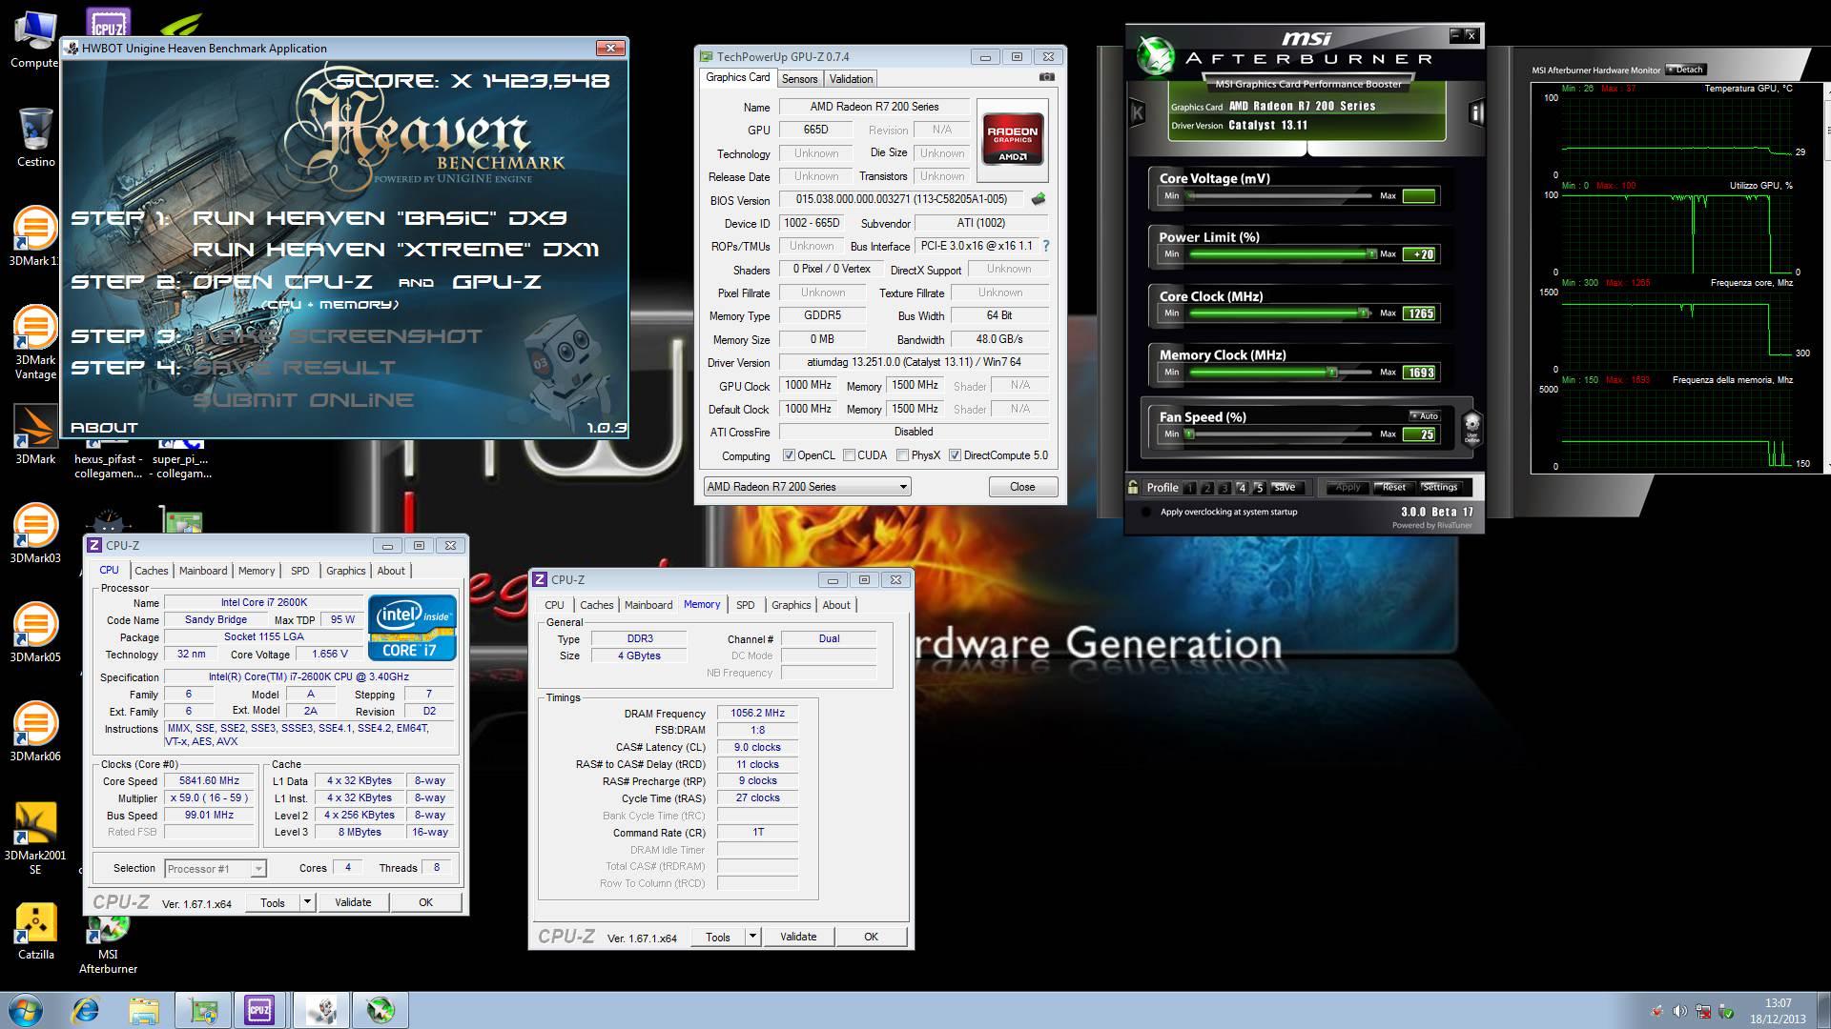Click the taskbar clock showing 13:07
Viewport: 1831px width, 1029px height.
pos(1778,1003)
